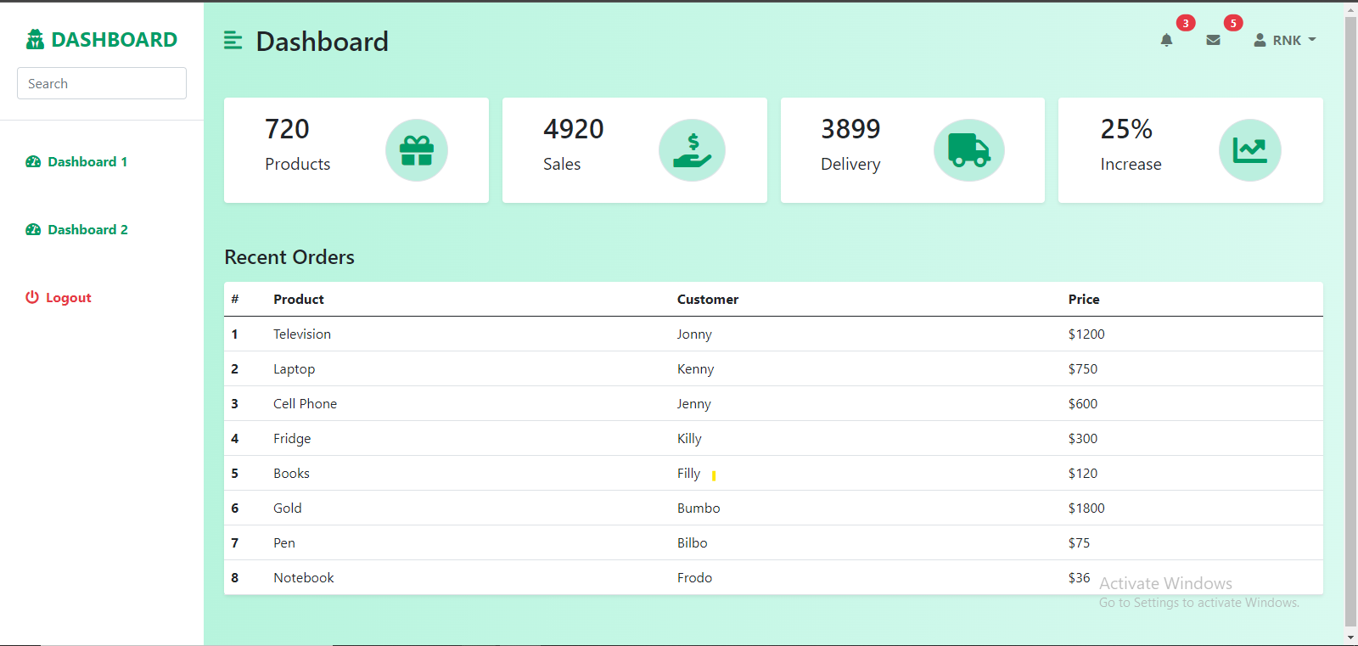Click the truck icon on Delivery card
Image resolution: width=1358 pixels, height=646 pixels.
pos(969,150)
